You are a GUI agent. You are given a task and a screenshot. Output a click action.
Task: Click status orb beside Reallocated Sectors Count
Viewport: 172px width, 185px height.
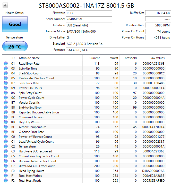6,78
